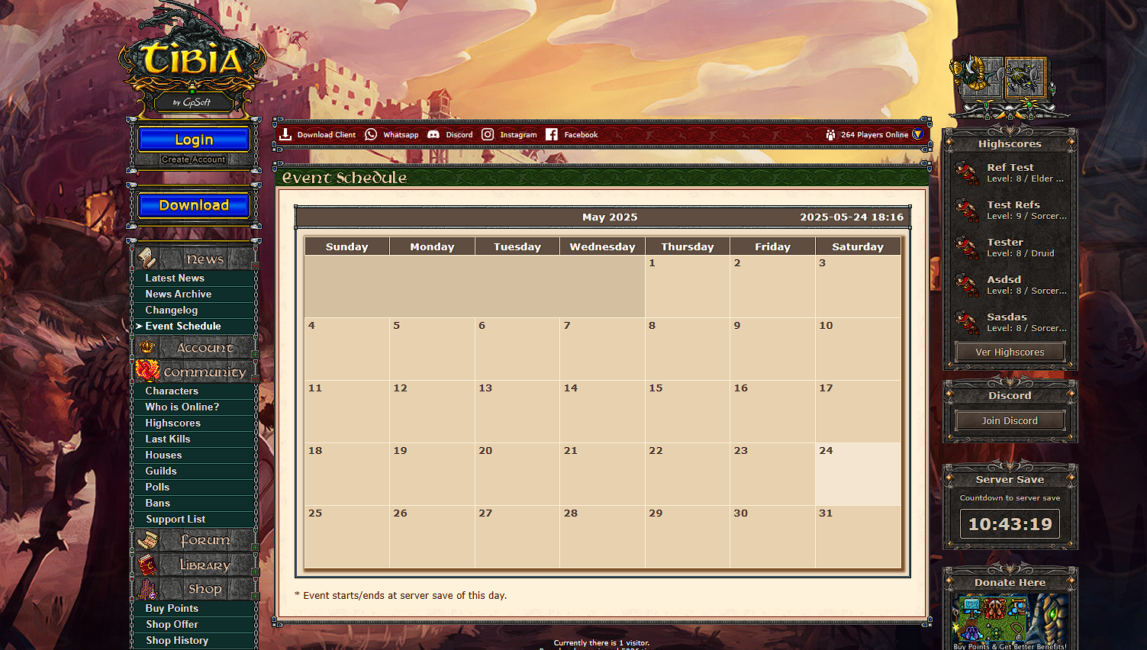Expand the Forum menu section

pos(196,540)
